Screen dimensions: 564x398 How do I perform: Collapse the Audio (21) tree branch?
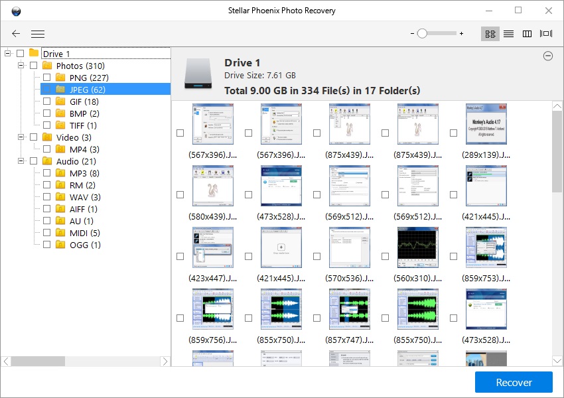(x=20, y=161)
